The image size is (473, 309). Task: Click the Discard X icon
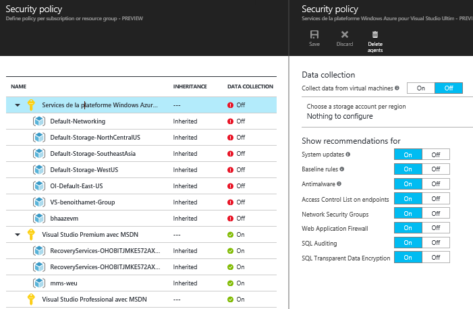[344, 35]
